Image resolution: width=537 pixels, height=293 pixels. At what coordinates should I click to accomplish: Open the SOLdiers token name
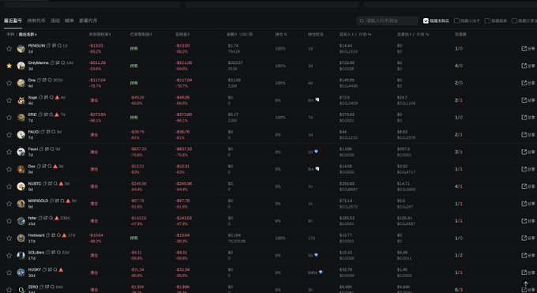[x=36, y=252]
